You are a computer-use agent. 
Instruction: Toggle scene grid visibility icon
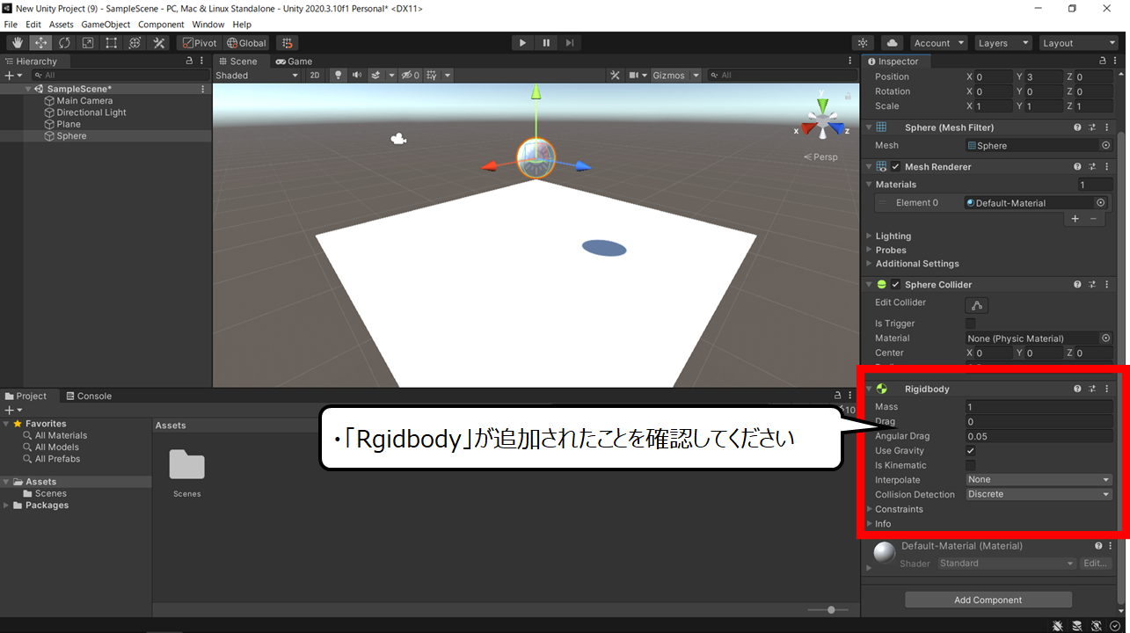tap(432, 76)
